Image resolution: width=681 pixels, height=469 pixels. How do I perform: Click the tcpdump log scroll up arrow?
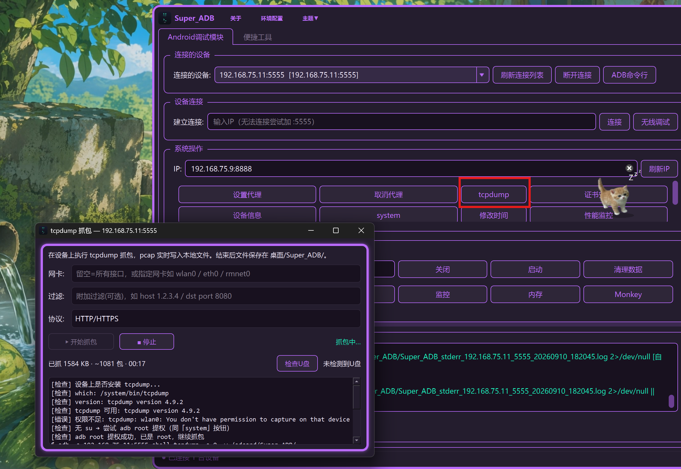[x=357, y=381]
